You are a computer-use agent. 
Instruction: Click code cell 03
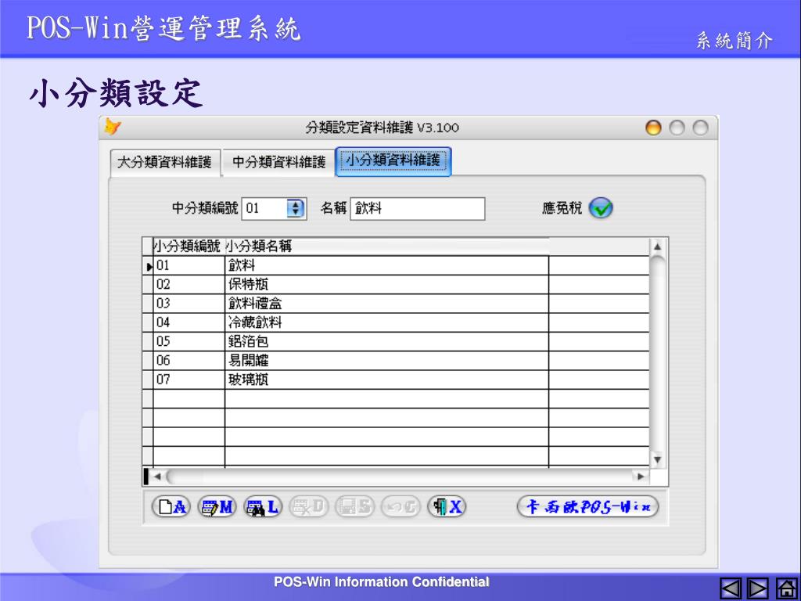click(189, 304)
